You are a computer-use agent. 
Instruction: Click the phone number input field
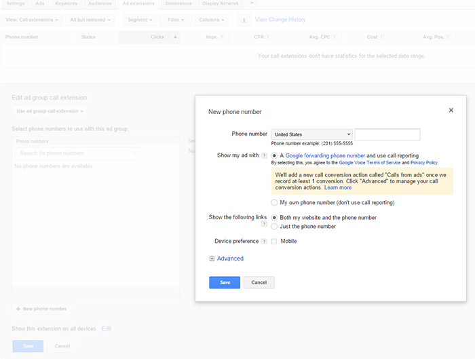pyautogui.click(x=387, y=134)
